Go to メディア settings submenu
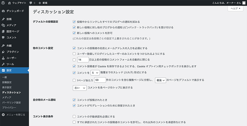 point(7,98)
